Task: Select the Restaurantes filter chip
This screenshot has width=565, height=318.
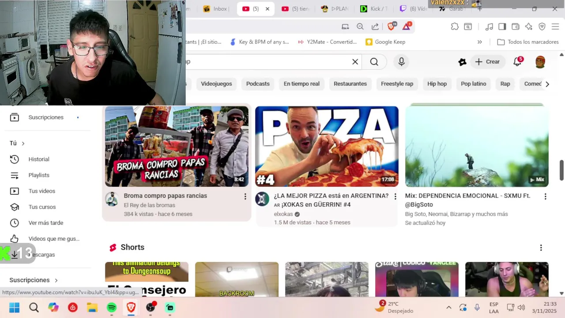Action: click(350, 84)
